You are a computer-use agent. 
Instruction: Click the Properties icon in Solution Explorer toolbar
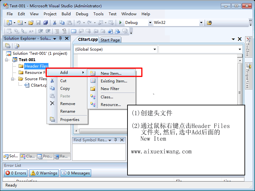(8, 46)
